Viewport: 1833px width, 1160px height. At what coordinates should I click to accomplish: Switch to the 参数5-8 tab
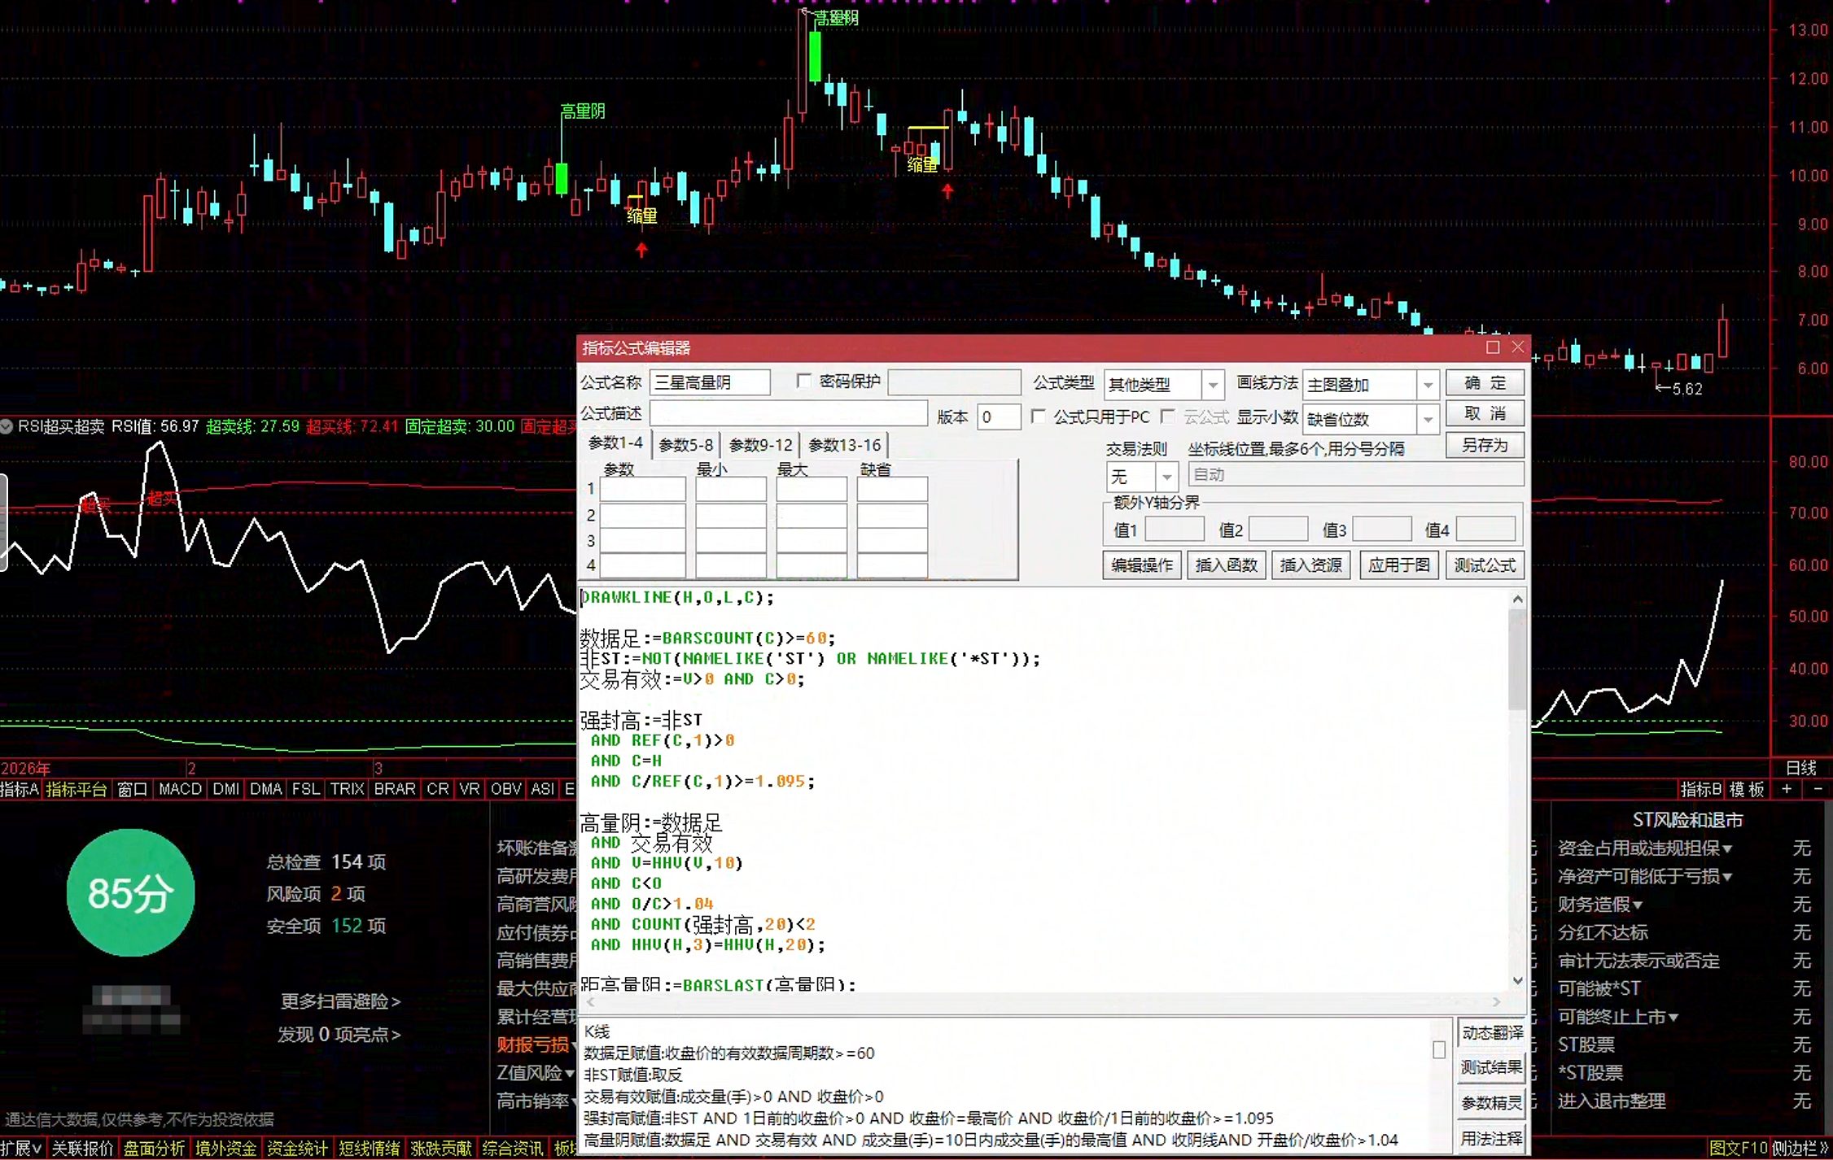[x=685, y=445]
